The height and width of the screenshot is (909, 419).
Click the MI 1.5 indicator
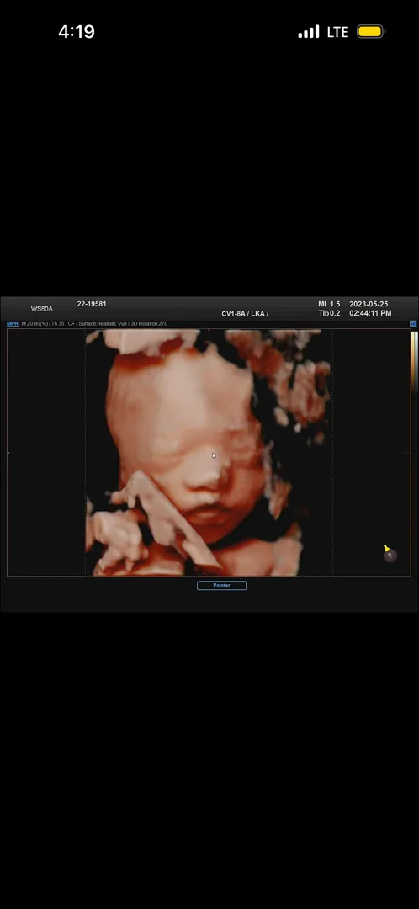[329, 305]
